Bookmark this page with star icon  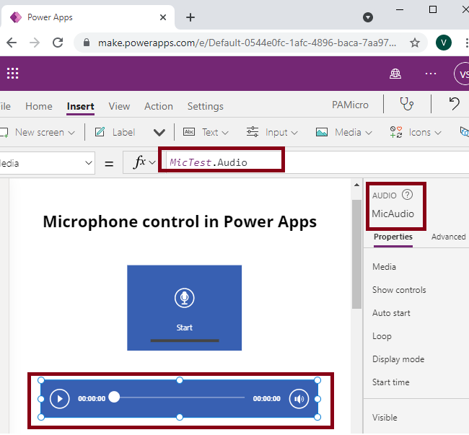tap(415, 43)
